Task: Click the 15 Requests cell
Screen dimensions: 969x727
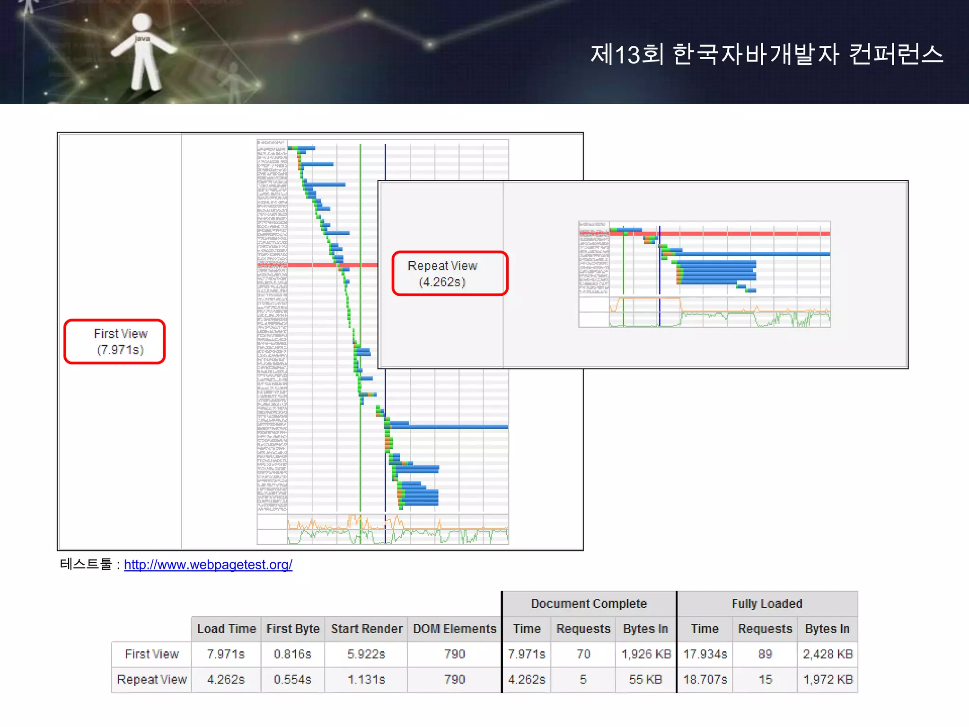Action: (x=765, y=680)
